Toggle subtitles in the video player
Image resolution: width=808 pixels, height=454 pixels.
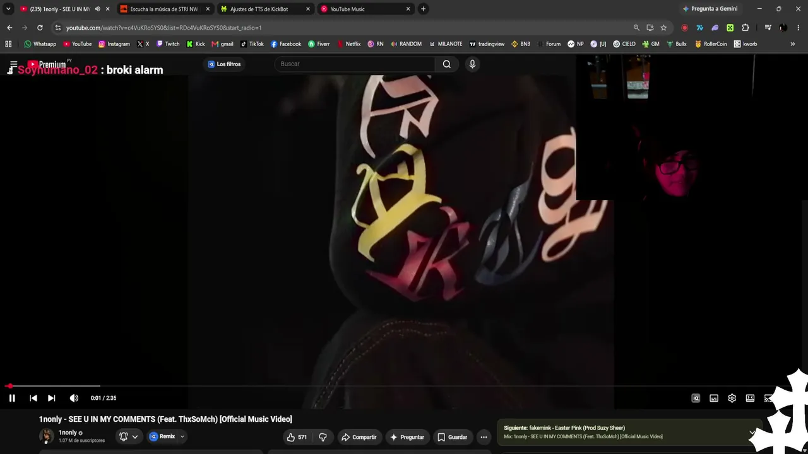tap(714, 398)
